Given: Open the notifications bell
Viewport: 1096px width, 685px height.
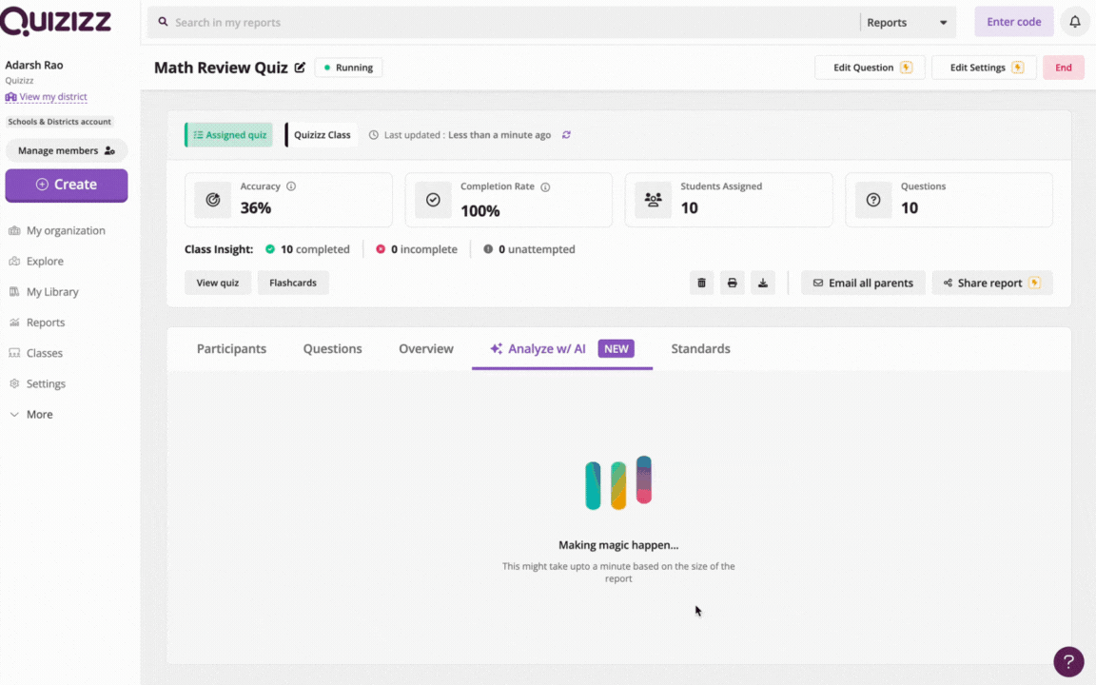Looking at the screenshot, I should click(1075, 22).
